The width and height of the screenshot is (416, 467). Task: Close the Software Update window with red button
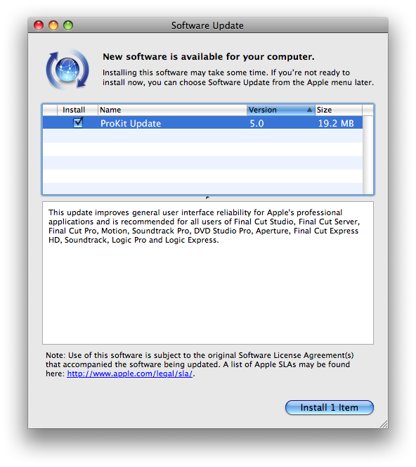[x=39, y=25]
